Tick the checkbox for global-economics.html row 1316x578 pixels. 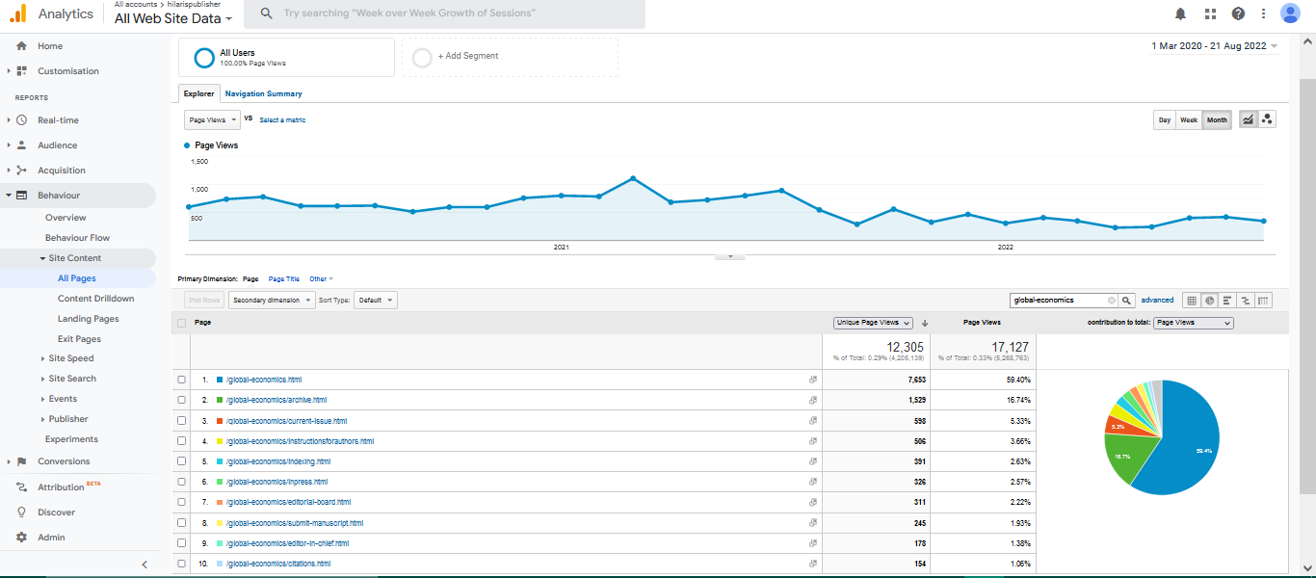[x=182, y=380]
